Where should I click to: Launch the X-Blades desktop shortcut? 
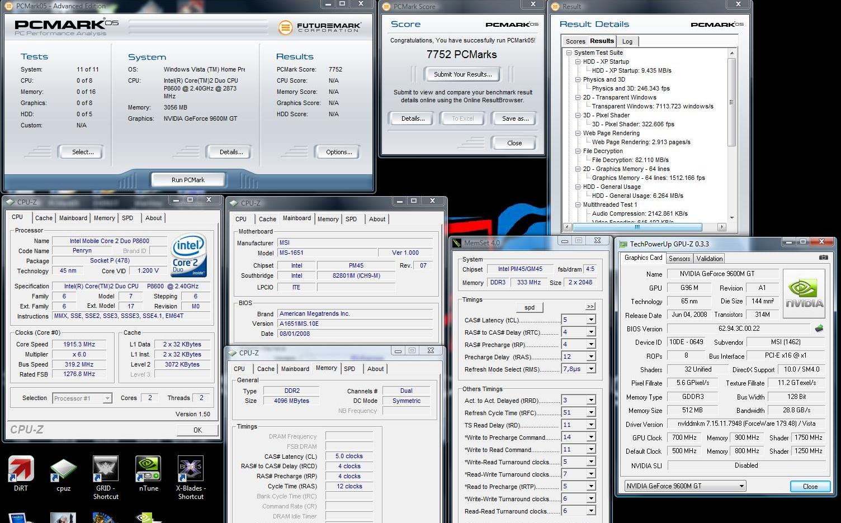click(x=191, y=478)
